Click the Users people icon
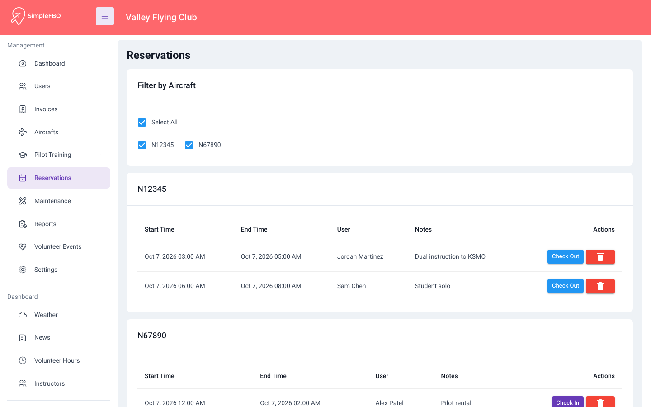 [x=23, y=86]
